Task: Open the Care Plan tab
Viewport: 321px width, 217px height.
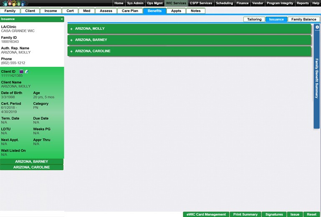Action: [129, 11]
